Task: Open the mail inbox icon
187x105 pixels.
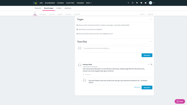Action: tap(146, 3)
